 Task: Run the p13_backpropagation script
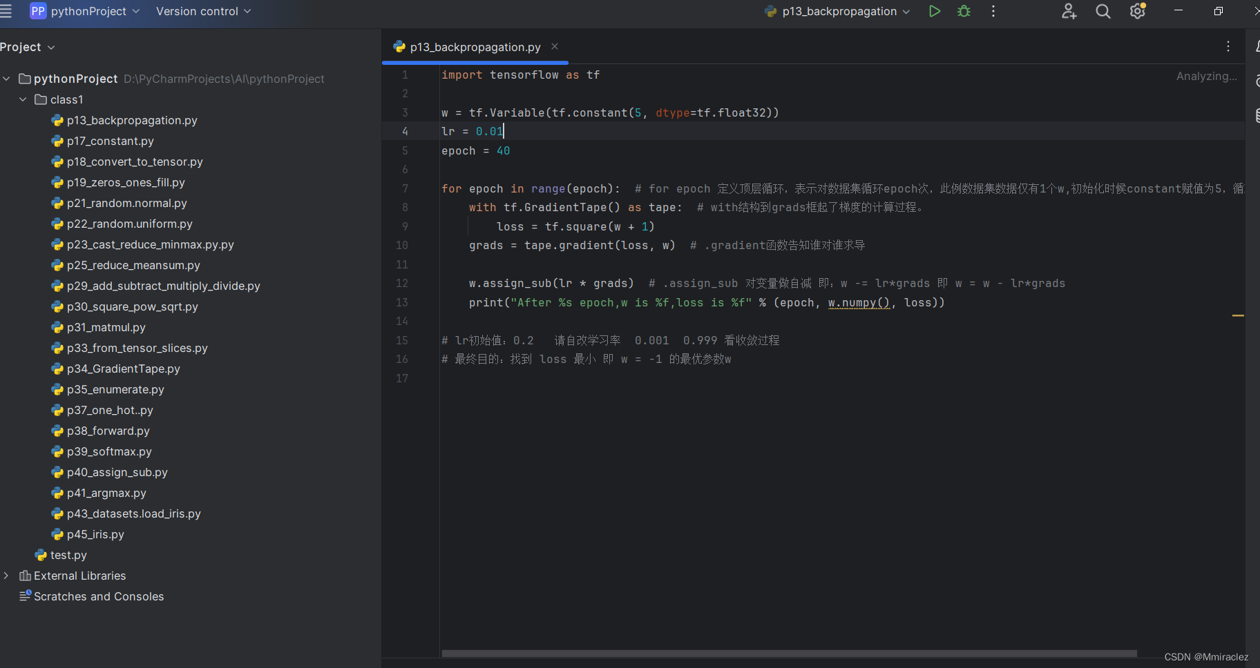[935, 11]
